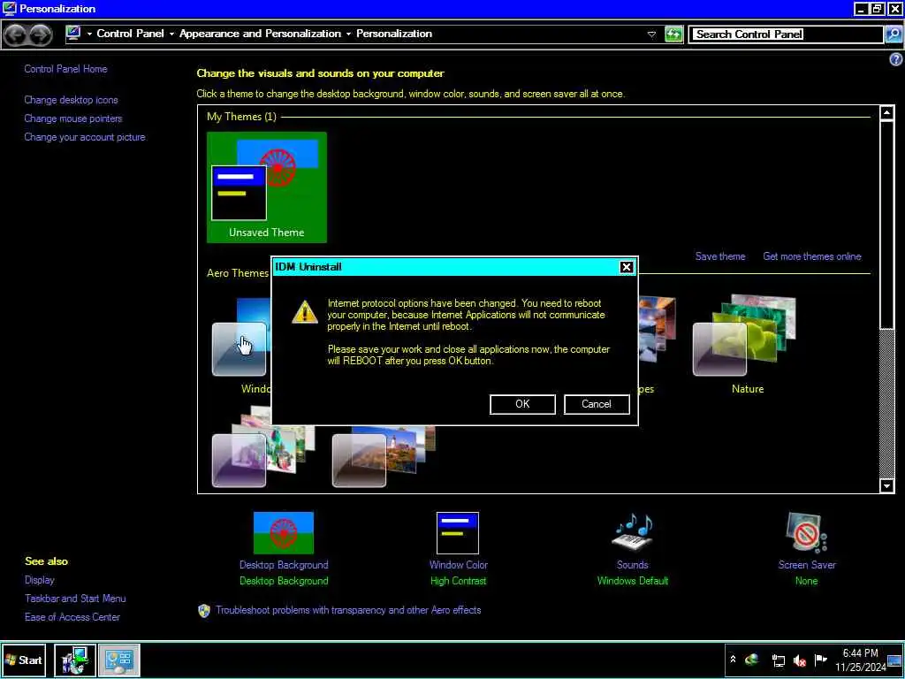
Task: Click the theme list scroll up arrow
Action: 887,112
